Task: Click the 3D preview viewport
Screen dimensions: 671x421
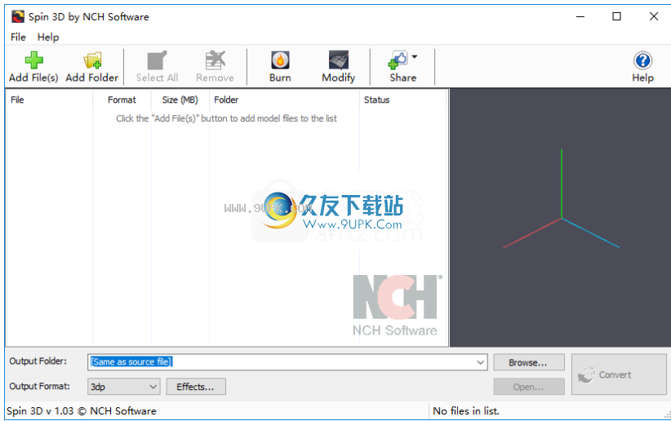Action: (560, 217)
